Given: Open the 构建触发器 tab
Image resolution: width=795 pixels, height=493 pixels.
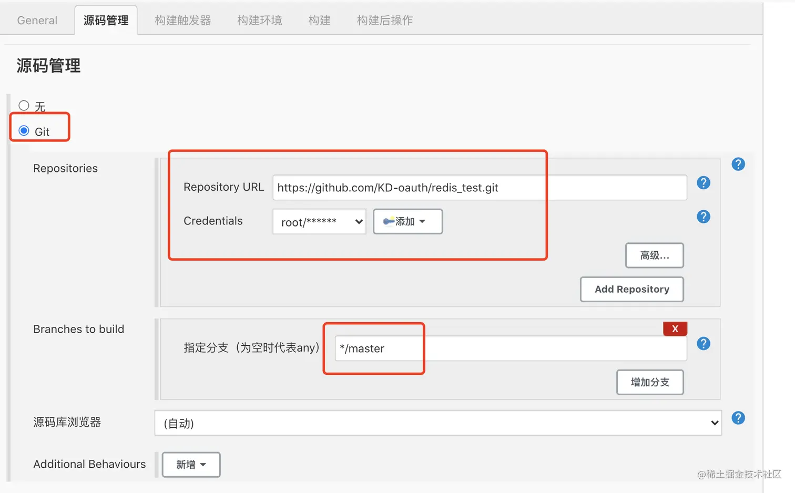Looking at the screenshot, I should point(183,20).
